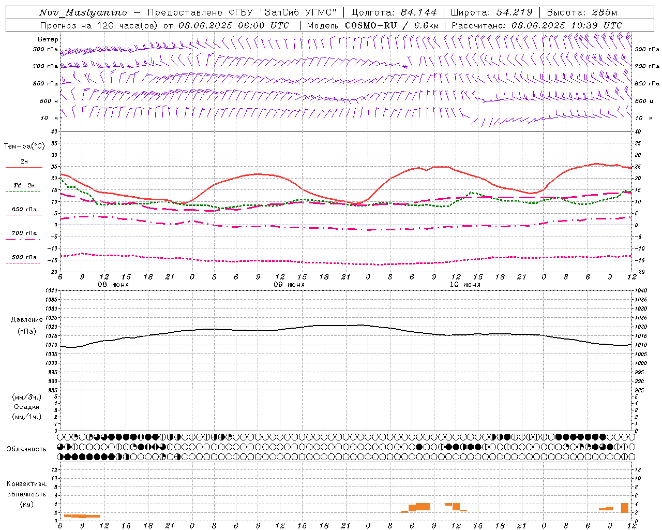Viewport: 662px width, 530px height.
Task: Click the dashed swatch under Td 2м legend
Action: [23, 192]
